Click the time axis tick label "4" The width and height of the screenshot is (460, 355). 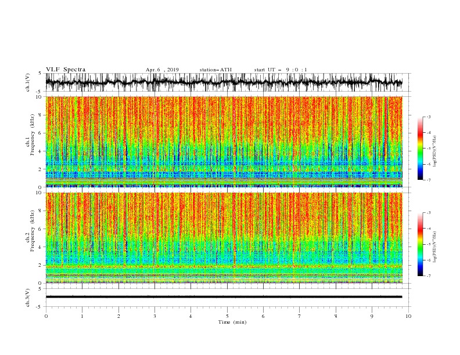coord(191,316)
